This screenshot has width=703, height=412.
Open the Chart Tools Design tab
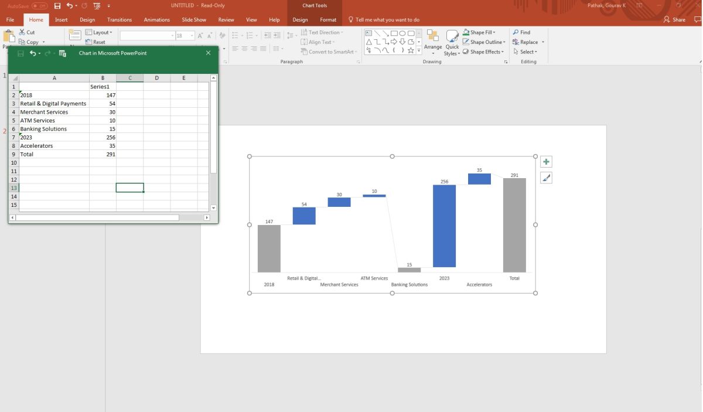point(300,19)
